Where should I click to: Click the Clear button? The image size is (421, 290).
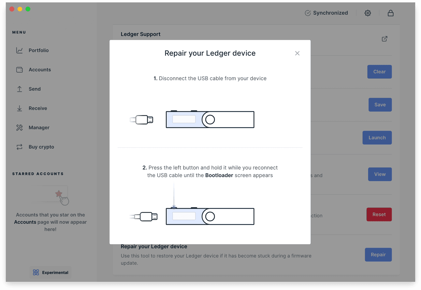[x=379, y=72]
